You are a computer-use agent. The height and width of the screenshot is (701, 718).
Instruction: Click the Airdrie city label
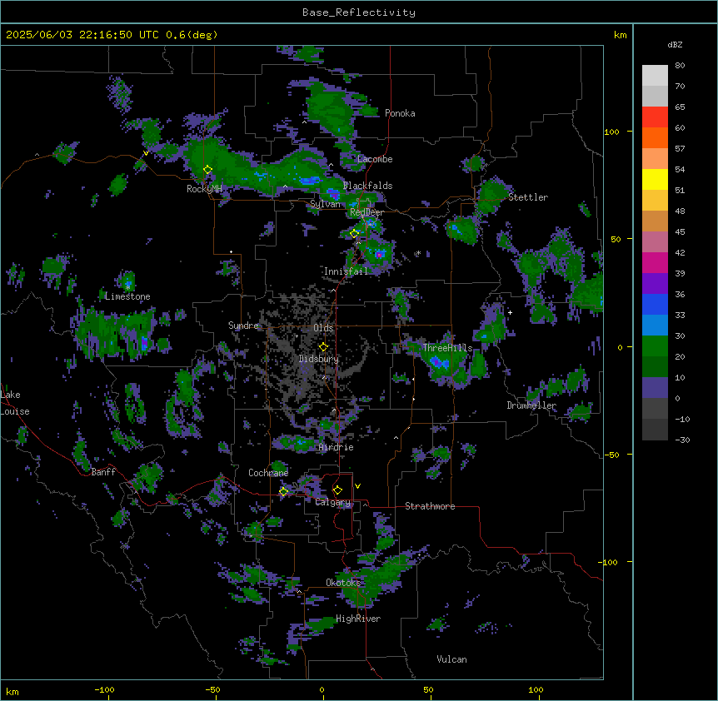point(337,447)
